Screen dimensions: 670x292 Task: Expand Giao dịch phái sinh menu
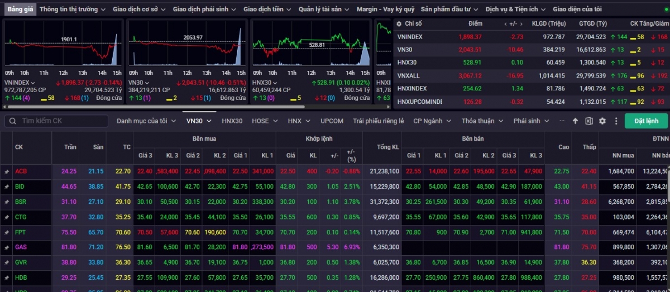(x=205, y=9)
